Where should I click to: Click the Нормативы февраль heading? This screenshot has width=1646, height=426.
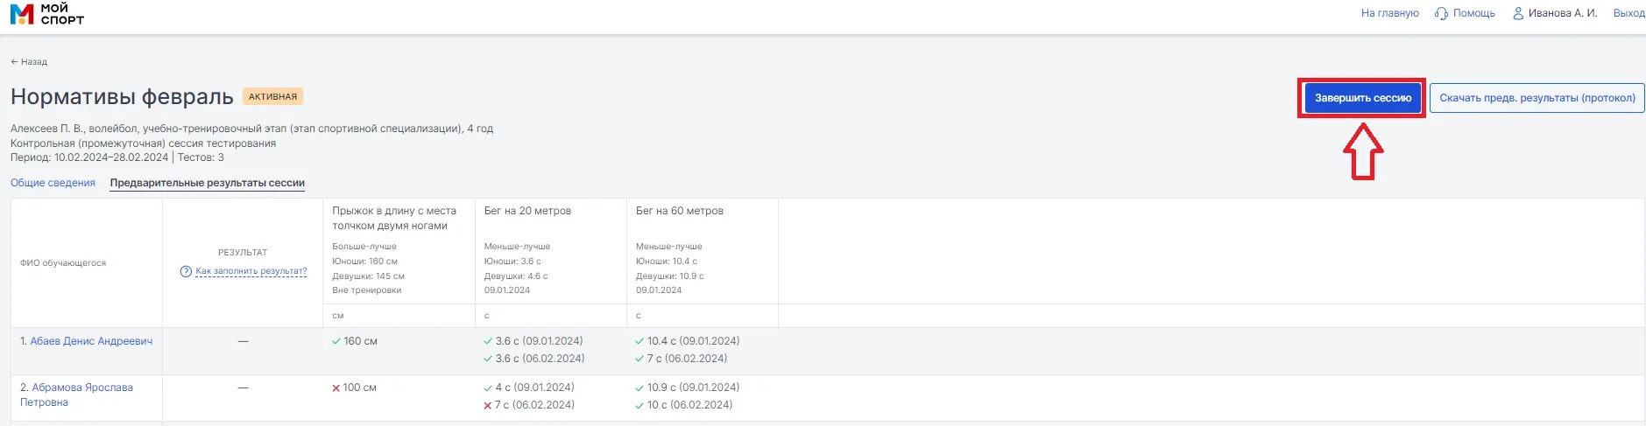(x=122, y=96)
